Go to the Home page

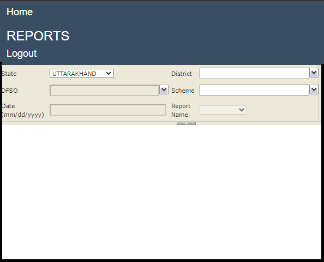pyautogui.click(x=20, y=12)
